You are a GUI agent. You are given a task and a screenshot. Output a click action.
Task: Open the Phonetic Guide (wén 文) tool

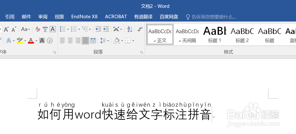tap(45, 29)
